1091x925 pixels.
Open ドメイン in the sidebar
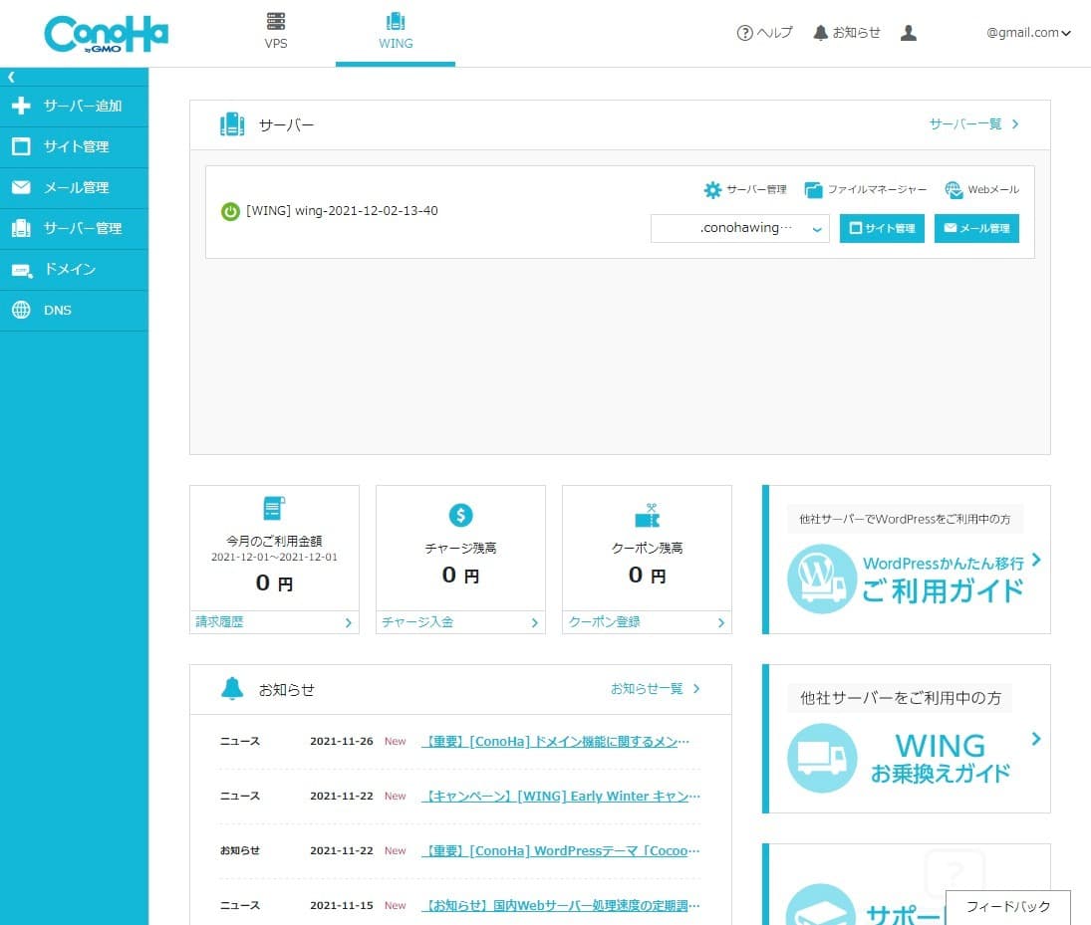[74, 269]
